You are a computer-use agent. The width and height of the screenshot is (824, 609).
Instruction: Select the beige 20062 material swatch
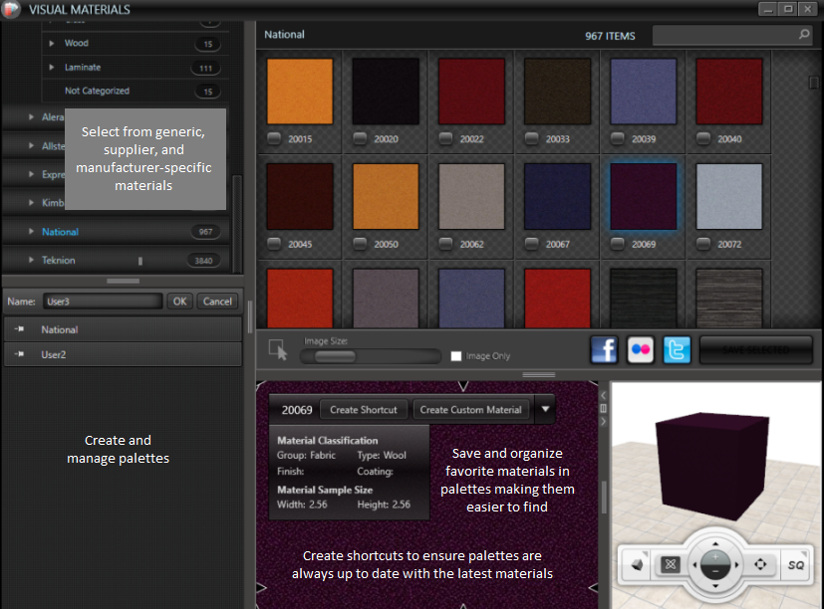(471, 196)
